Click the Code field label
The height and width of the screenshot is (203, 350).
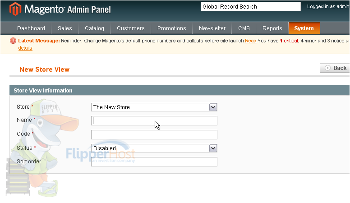23,134
